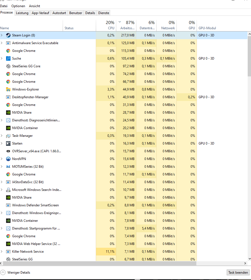Click the Chrome icon with 74,2 MB

pos(8,74)
